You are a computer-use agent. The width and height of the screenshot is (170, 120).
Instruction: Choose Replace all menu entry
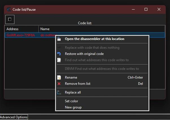73,92
